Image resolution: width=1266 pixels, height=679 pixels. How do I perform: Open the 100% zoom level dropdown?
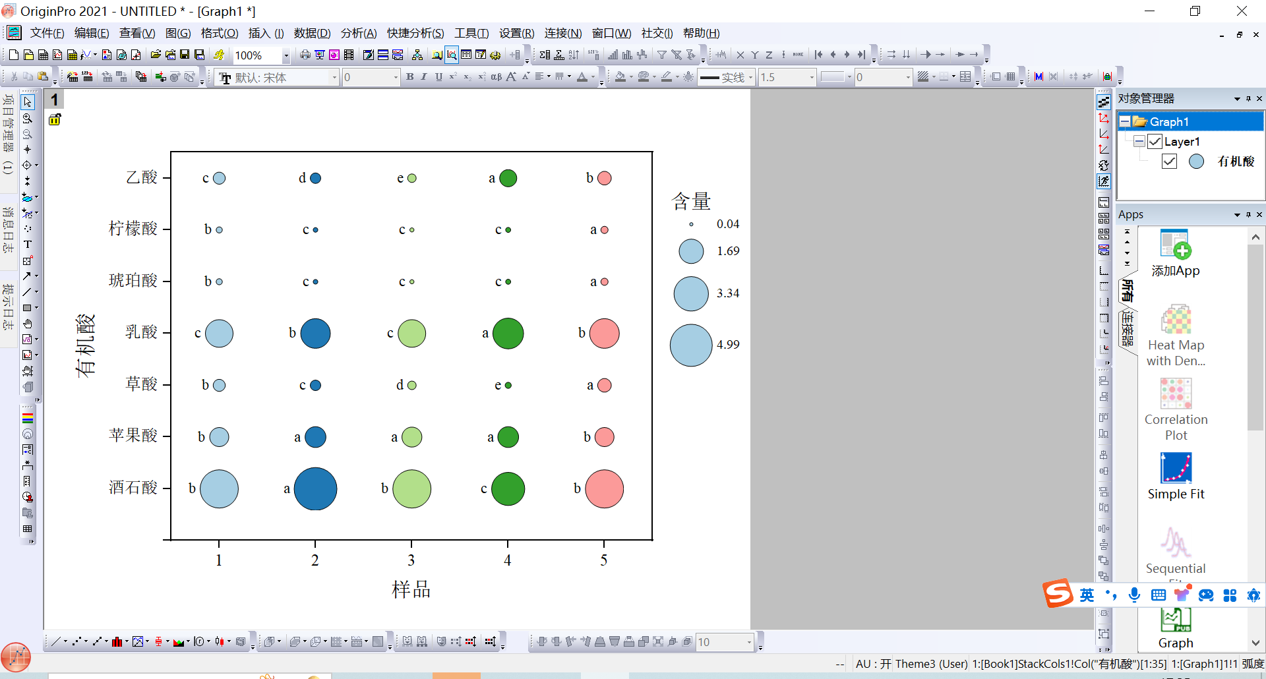pos(286,56)
